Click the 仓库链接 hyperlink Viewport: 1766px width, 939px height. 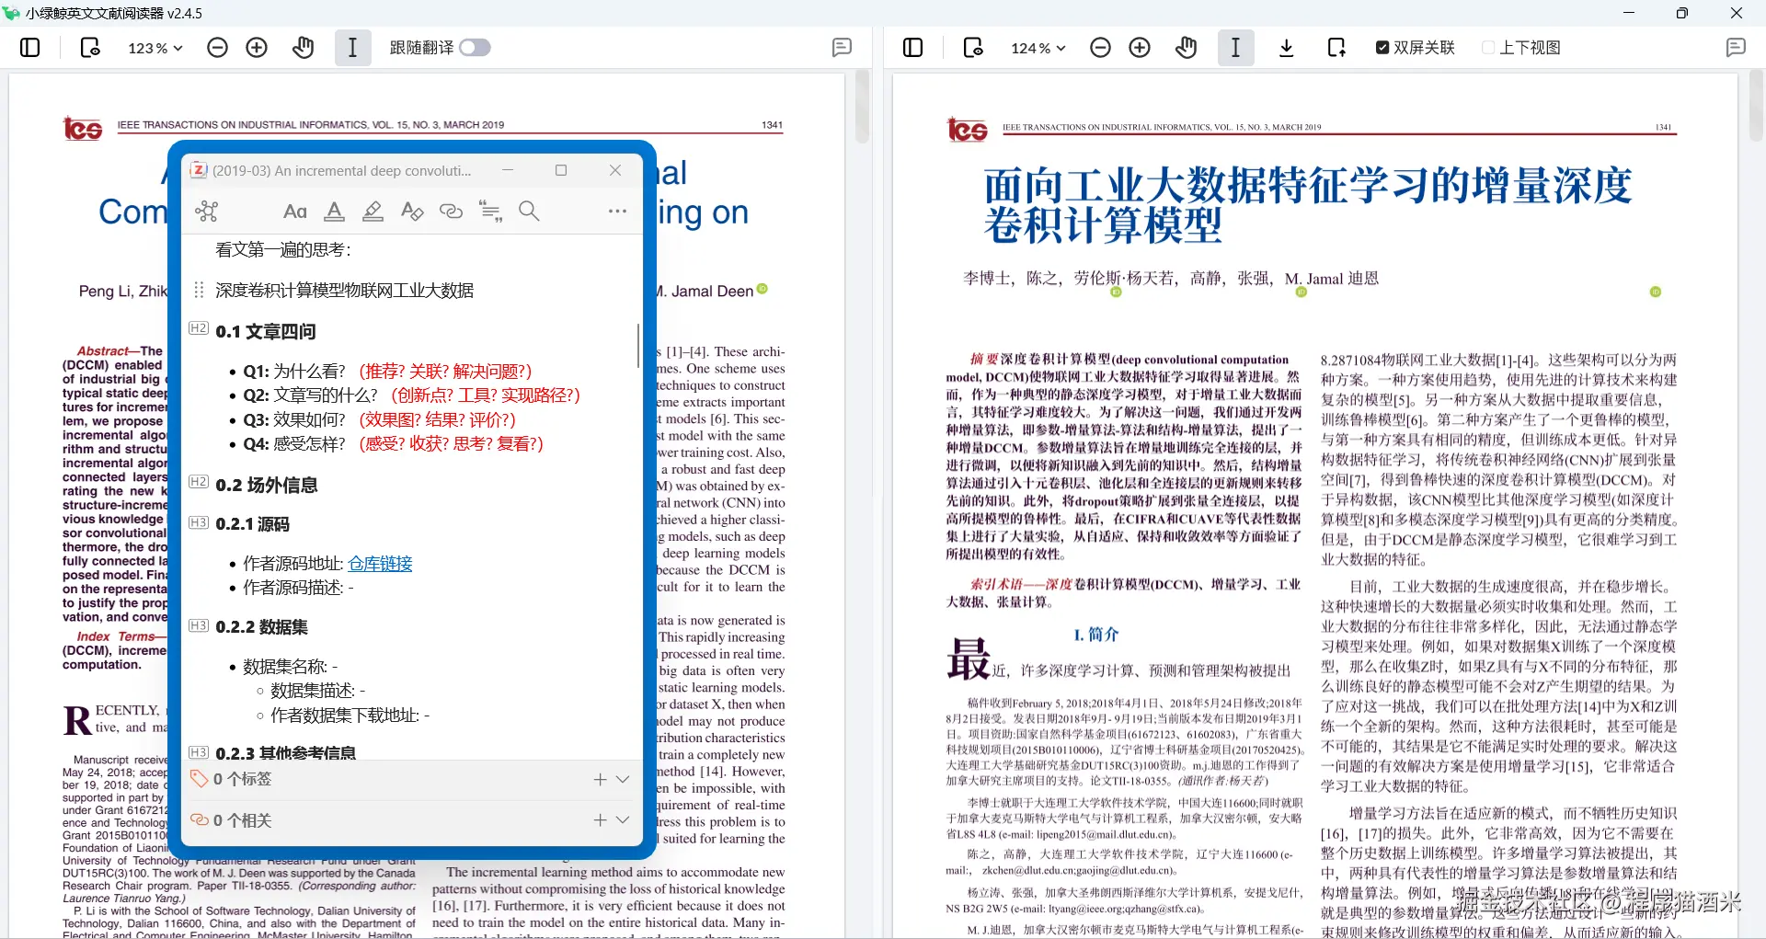tap(379, 563)
